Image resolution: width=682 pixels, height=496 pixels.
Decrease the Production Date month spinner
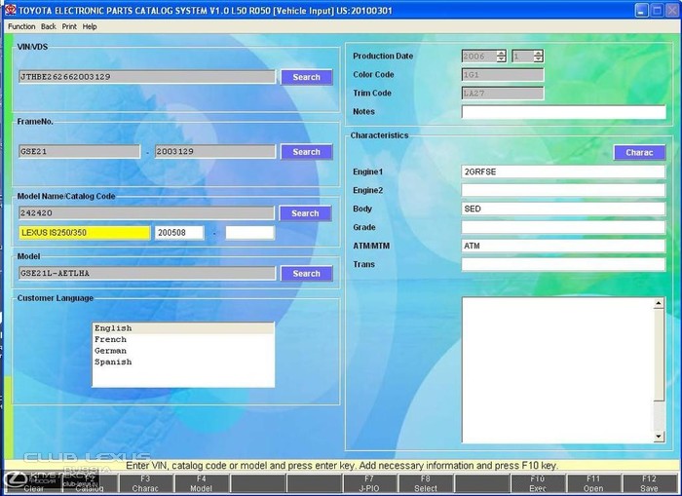click(x=538, y=60)
